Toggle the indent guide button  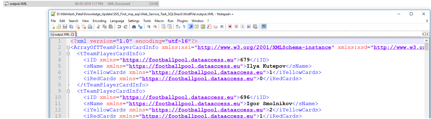(x=191, y=27)
